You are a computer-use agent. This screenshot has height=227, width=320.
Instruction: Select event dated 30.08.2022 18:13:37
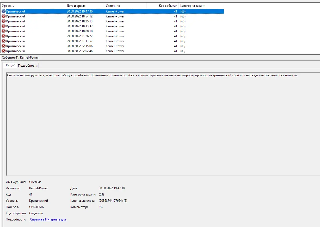click(112, 26)
